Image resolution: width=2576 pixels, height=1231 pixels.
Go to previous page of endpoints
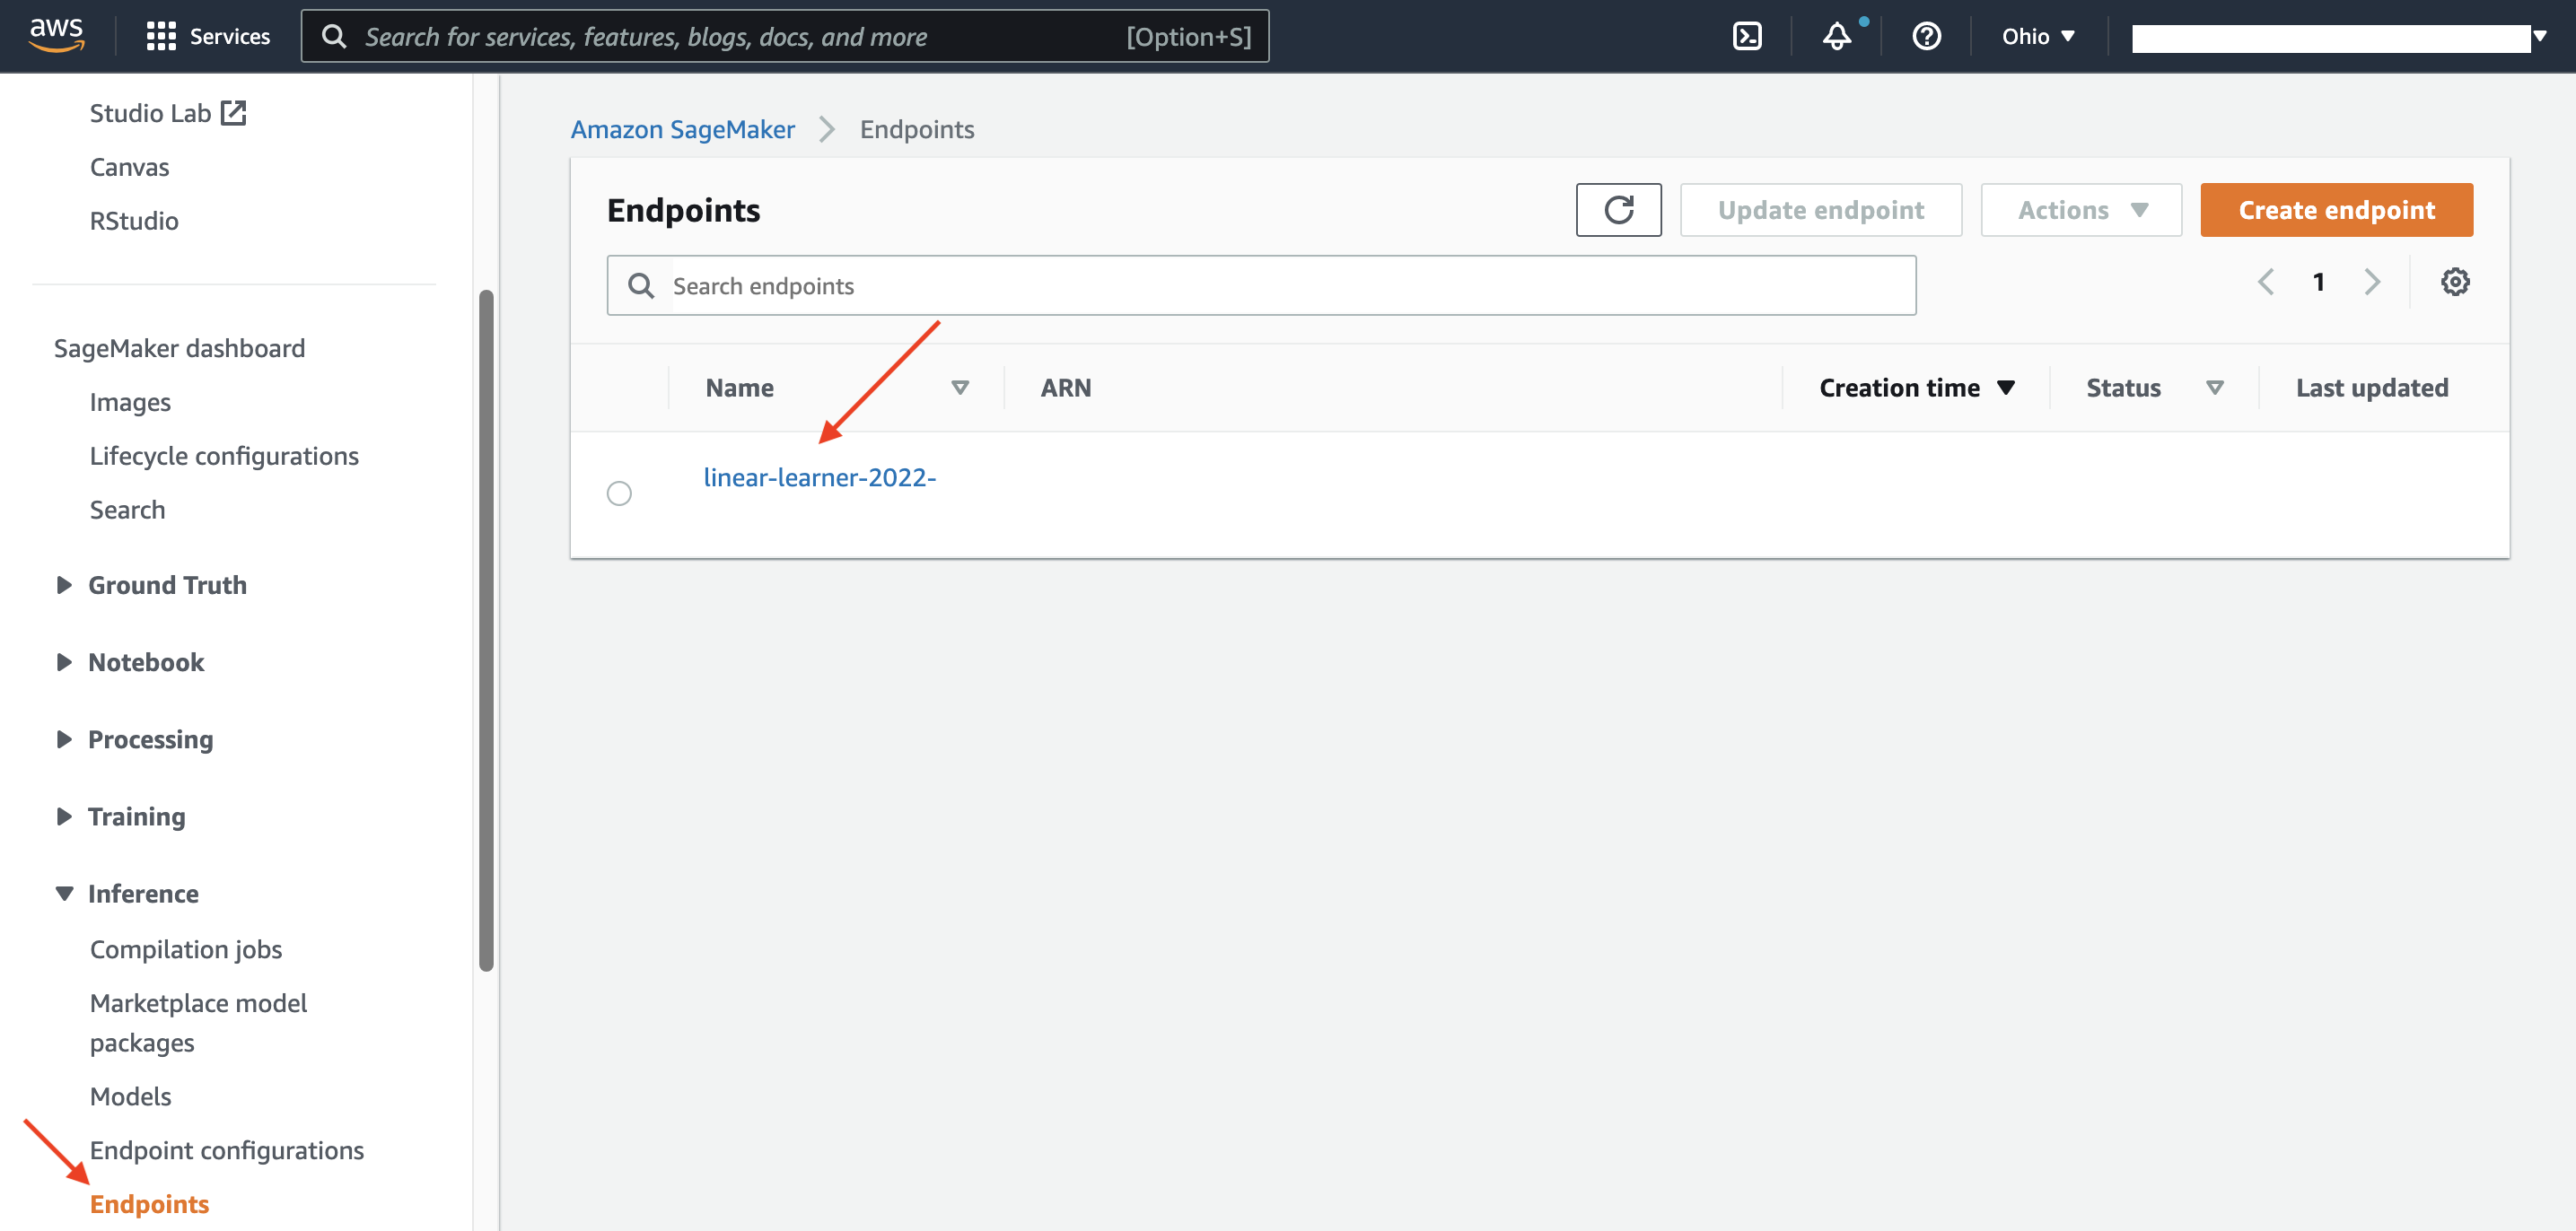click(x=2265, y=282)
